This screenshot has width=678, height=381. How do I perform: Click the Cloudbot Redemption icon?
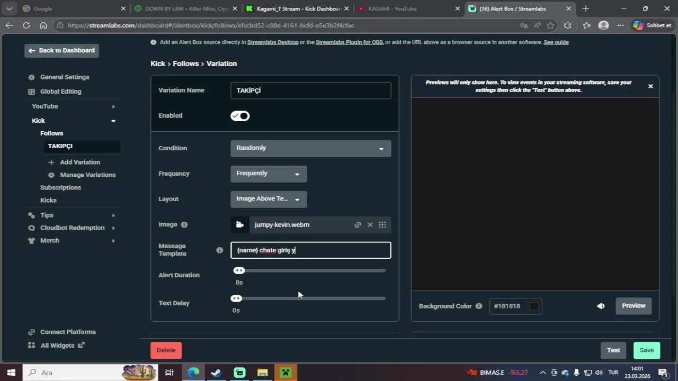[31, 228]
